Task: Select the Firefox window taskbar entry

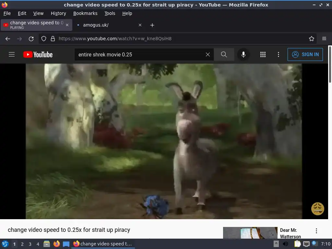Action: [103, 244]
